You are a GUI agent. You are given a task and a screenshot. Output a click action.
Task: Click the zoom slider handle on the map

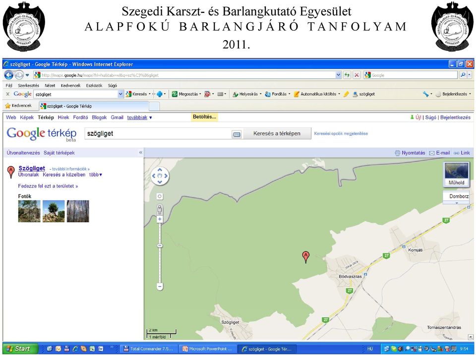[x=160, y=245]
